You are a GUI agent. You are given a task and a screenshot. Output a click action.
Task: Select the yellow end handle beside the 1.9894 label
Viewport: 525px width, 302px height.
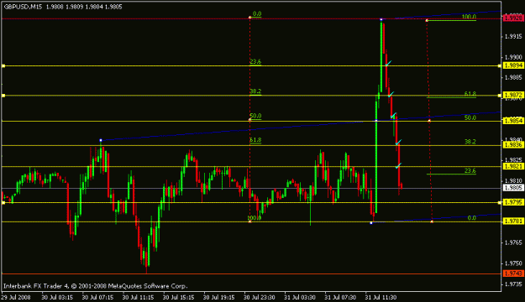click(x=500, y=66)
